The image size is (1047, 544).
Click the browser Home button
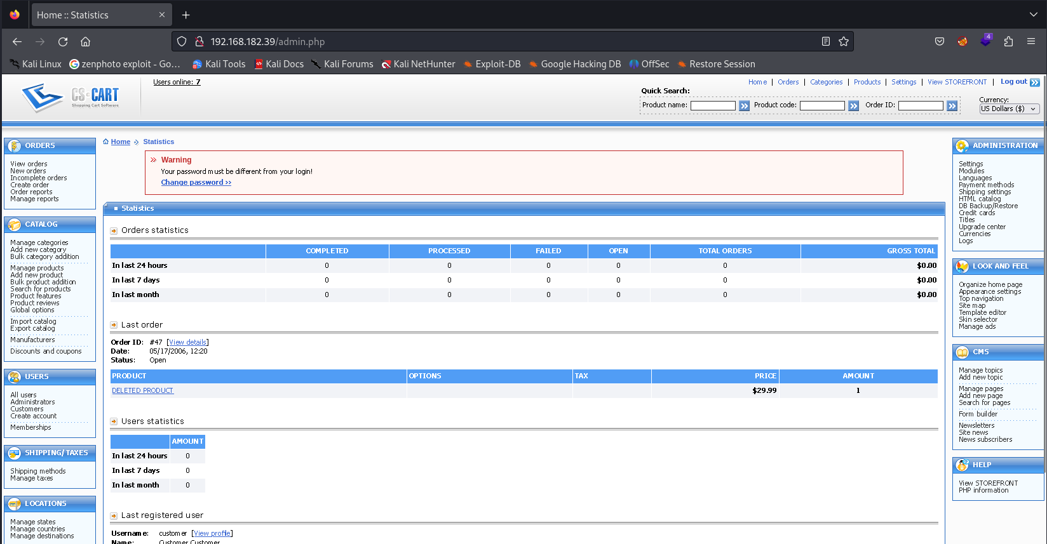coord(85,41)
